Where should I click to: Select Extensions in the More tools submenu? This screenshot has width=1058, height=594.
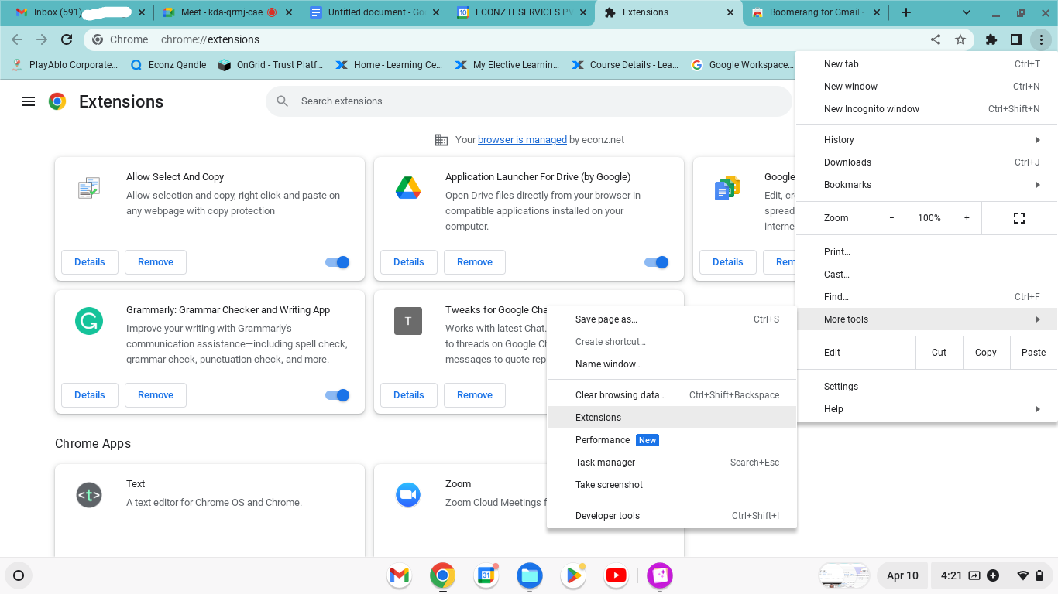672,418
